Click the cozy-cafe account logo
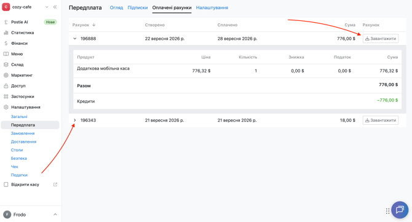 [6, 7]
